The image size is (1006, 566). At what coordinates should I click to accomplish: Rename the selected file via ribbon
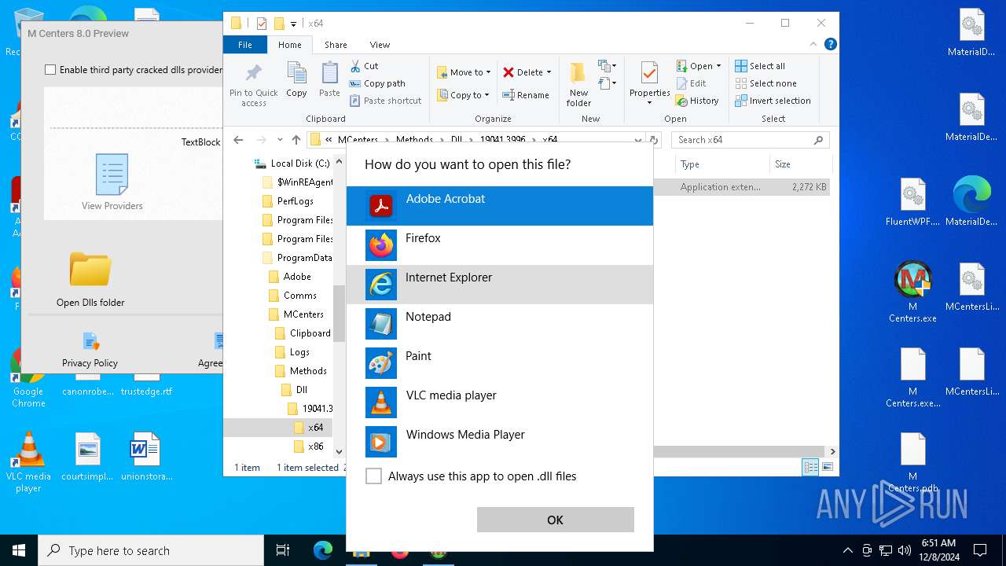526,95
